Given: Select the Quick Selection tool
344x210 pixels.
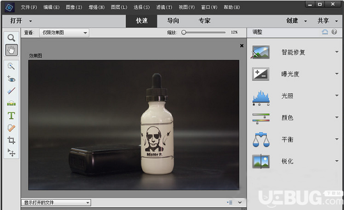Looking at the screenshot, I should 11,66.
